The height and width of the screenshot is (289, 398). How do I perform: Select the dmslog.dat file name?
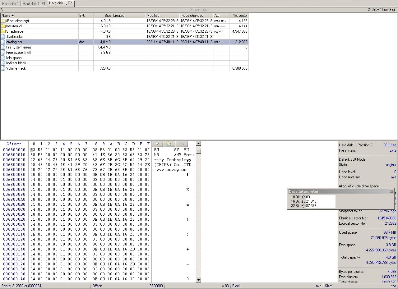coord(14,42)
